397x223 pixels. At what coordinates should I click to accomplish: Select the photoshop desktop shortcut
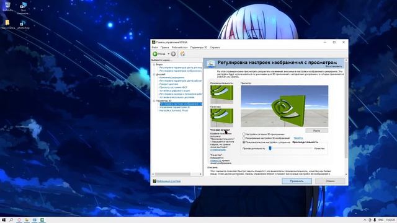[24, 25]
